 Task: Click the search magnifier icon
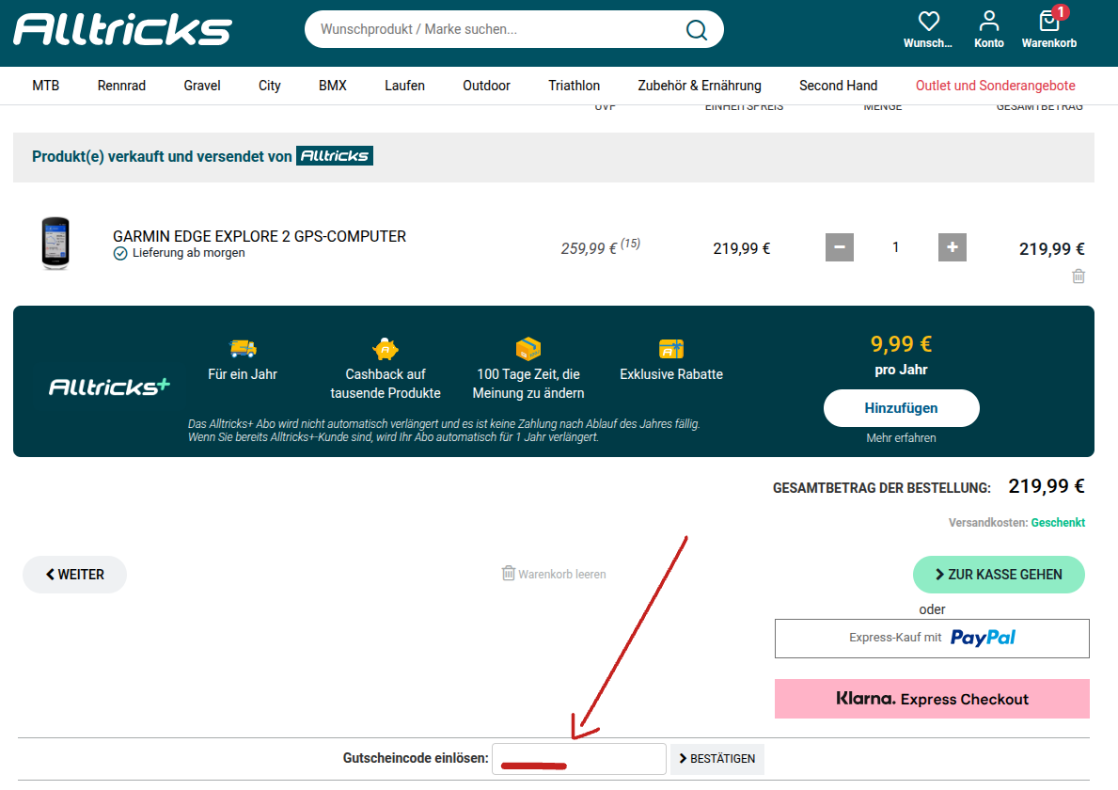(696, 29)
